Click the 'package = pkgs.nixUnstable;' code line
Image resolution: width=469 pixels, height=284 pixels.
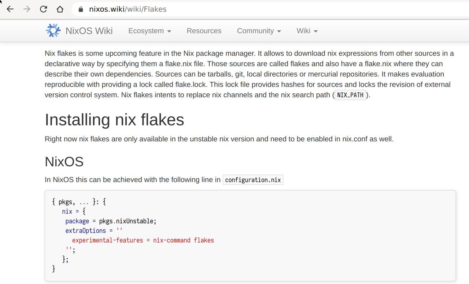click(x=111, y=221)
